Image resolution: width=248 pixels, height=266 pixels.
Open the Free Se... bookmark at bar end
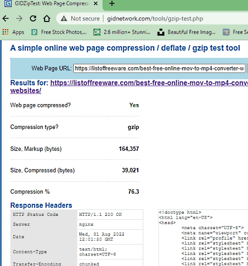click(x=235, y=32)
